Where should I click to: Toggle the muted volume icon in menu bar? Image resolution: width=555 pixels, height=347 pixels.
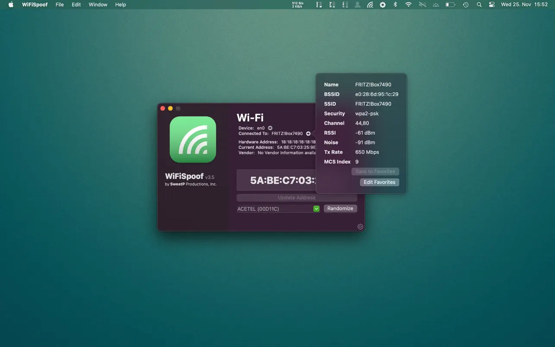click(423, 5)
